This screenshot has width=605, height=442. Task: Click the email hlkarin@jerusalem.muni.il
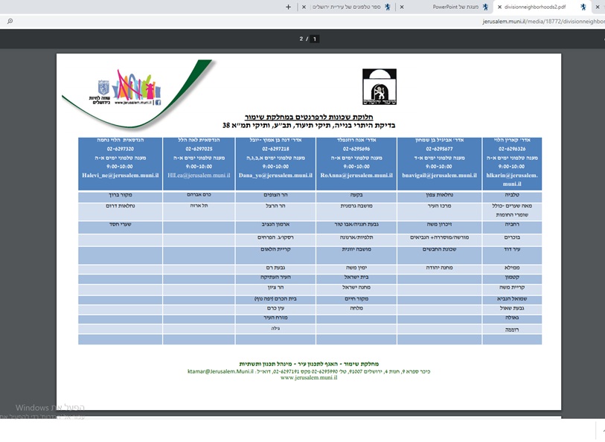pyautogui.click(x=512, y=180)
